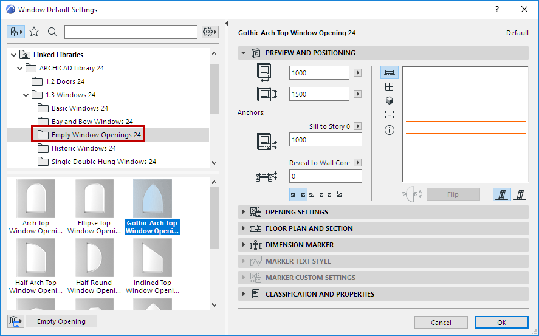Viewport: 539px width, 336px height.
Task: Select the Historic Windows 24 folder
Action: (83, 148)
